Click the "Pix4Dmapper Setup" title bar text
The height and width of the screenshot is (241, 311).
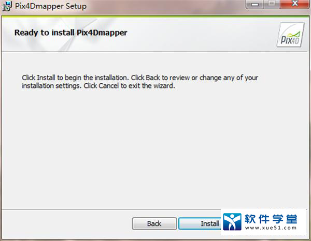[x=51, y=6]
